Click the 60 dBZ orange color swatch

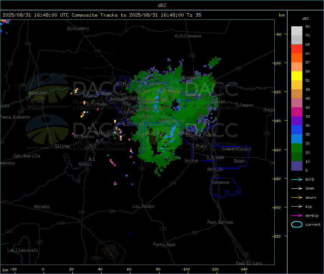pyautogui.click(x=297, y=58)
